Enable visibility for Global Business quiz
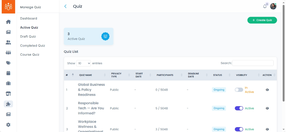Image resolution: width=286 pixels, height=132 pixels. [x=239, y=90]
